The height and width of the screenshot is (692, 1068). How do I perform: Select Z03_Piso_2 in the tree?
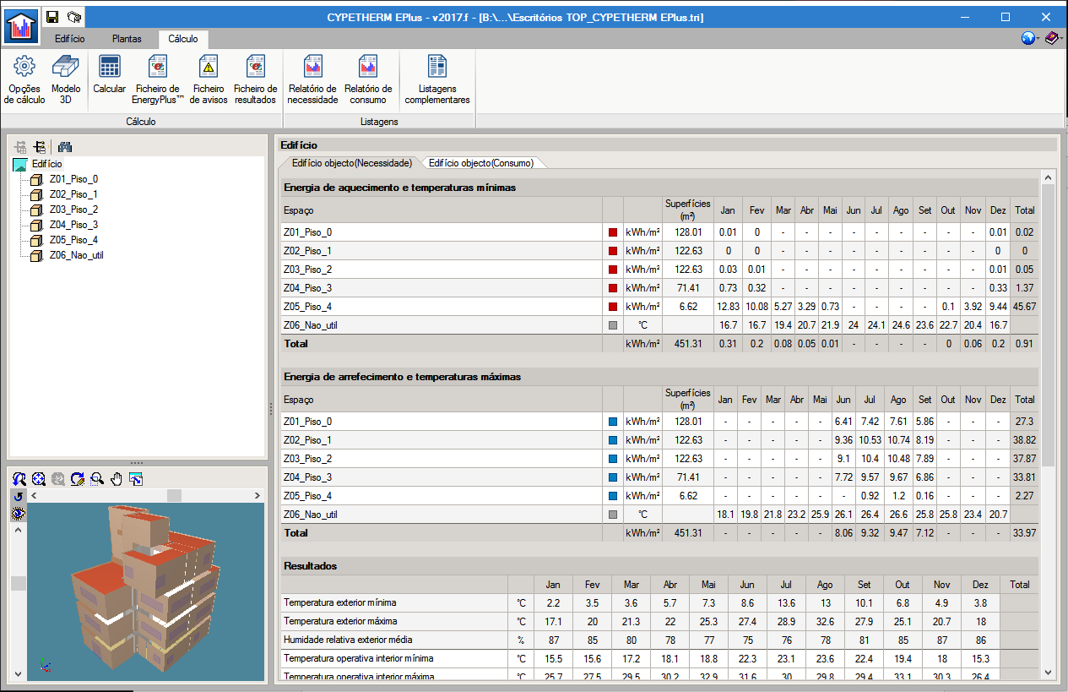click(x=73, y=210)
